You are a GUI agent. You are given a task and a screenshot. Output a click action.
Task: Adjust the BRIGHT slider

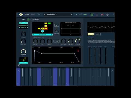pos(90,56)
